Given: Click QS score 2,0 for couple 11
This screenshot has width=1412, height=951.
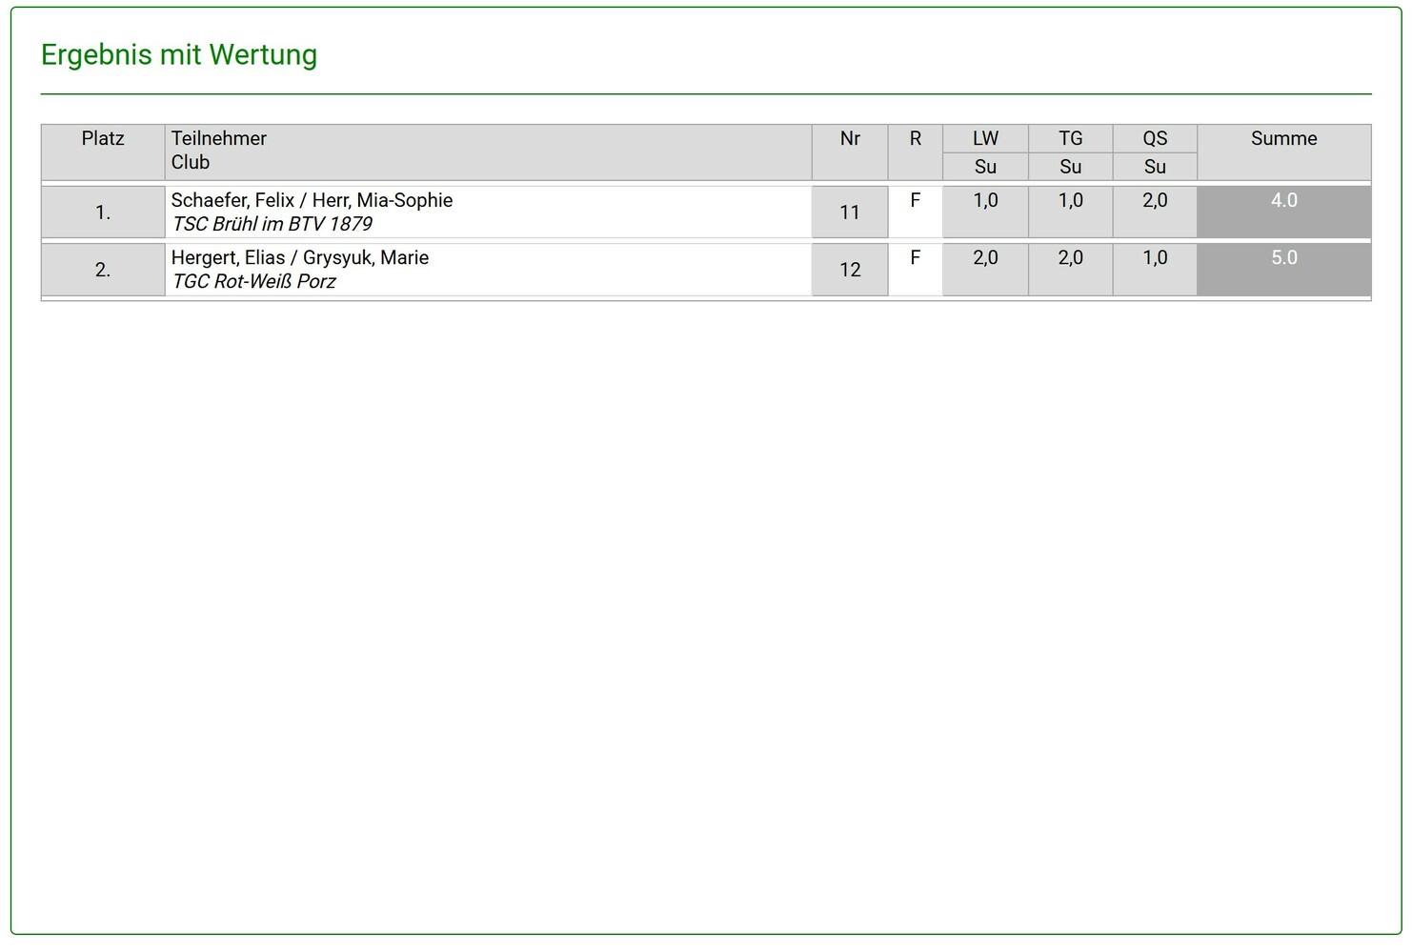Looking at the screenshot, I should pos(1155,201).
